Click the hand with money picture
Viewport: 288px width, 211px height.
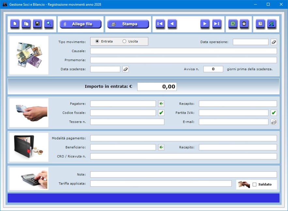29,113
